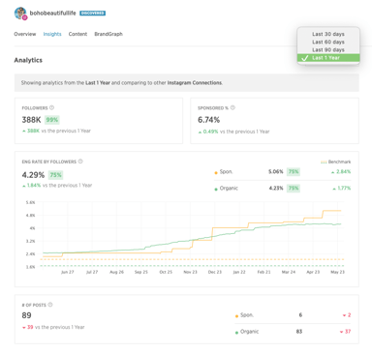This screenshot has height=354, width=372.
Task: Click the 388K followers value
Action: [31, 120]
